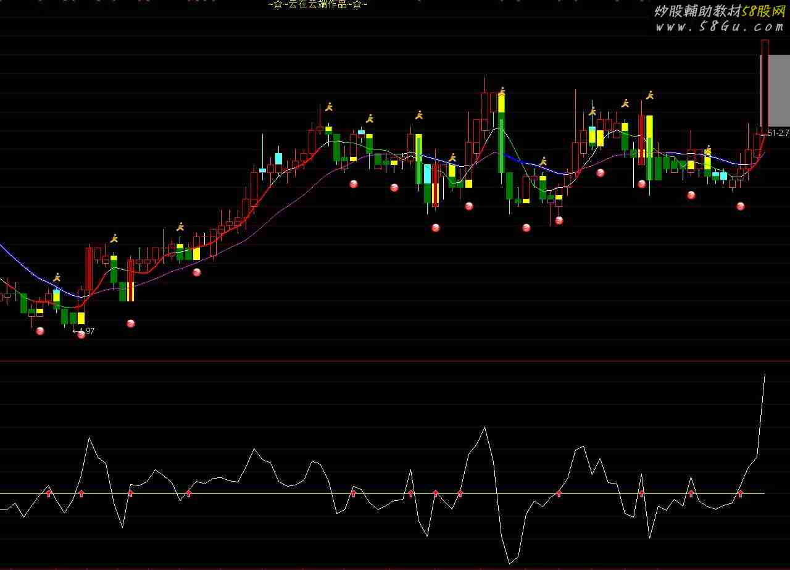Screen dimensions: 790x570
Task: Open the www.58Gu.com watermark link
Action: click(x=719, y=27)
